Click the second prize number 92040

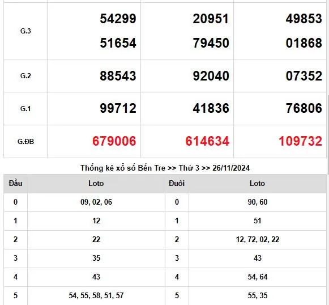point(211,76)
